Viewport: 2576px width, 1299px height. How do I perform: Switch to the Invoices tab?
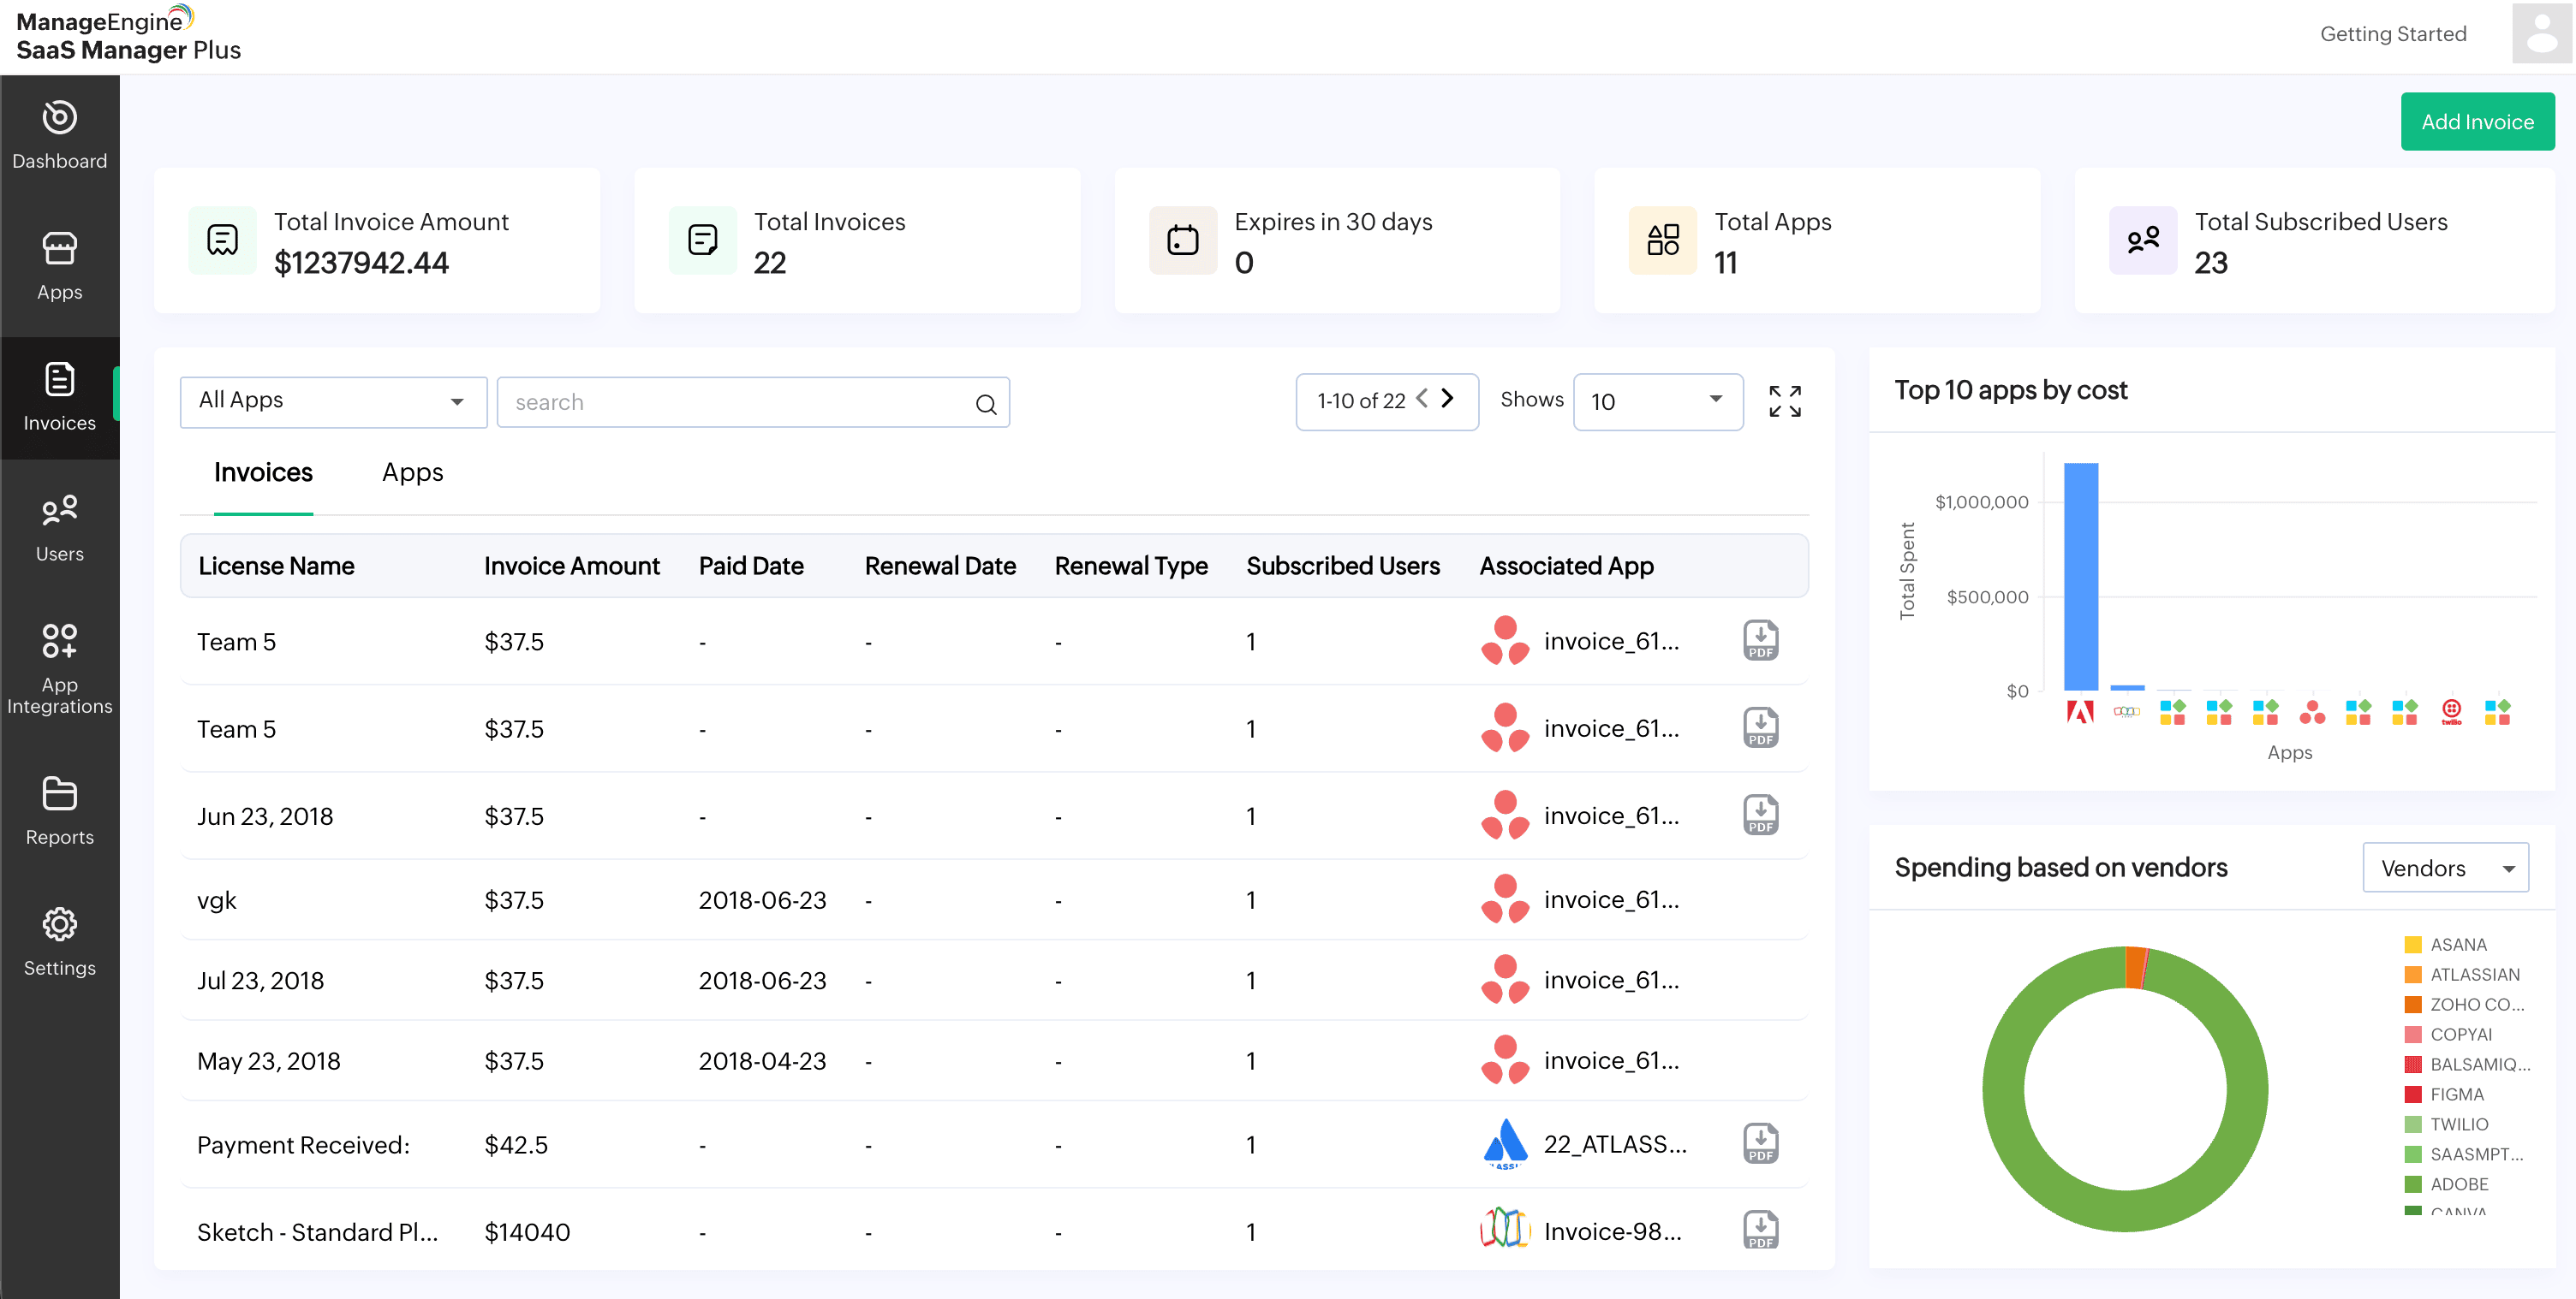pyautogui.click(x=263, y=472)
